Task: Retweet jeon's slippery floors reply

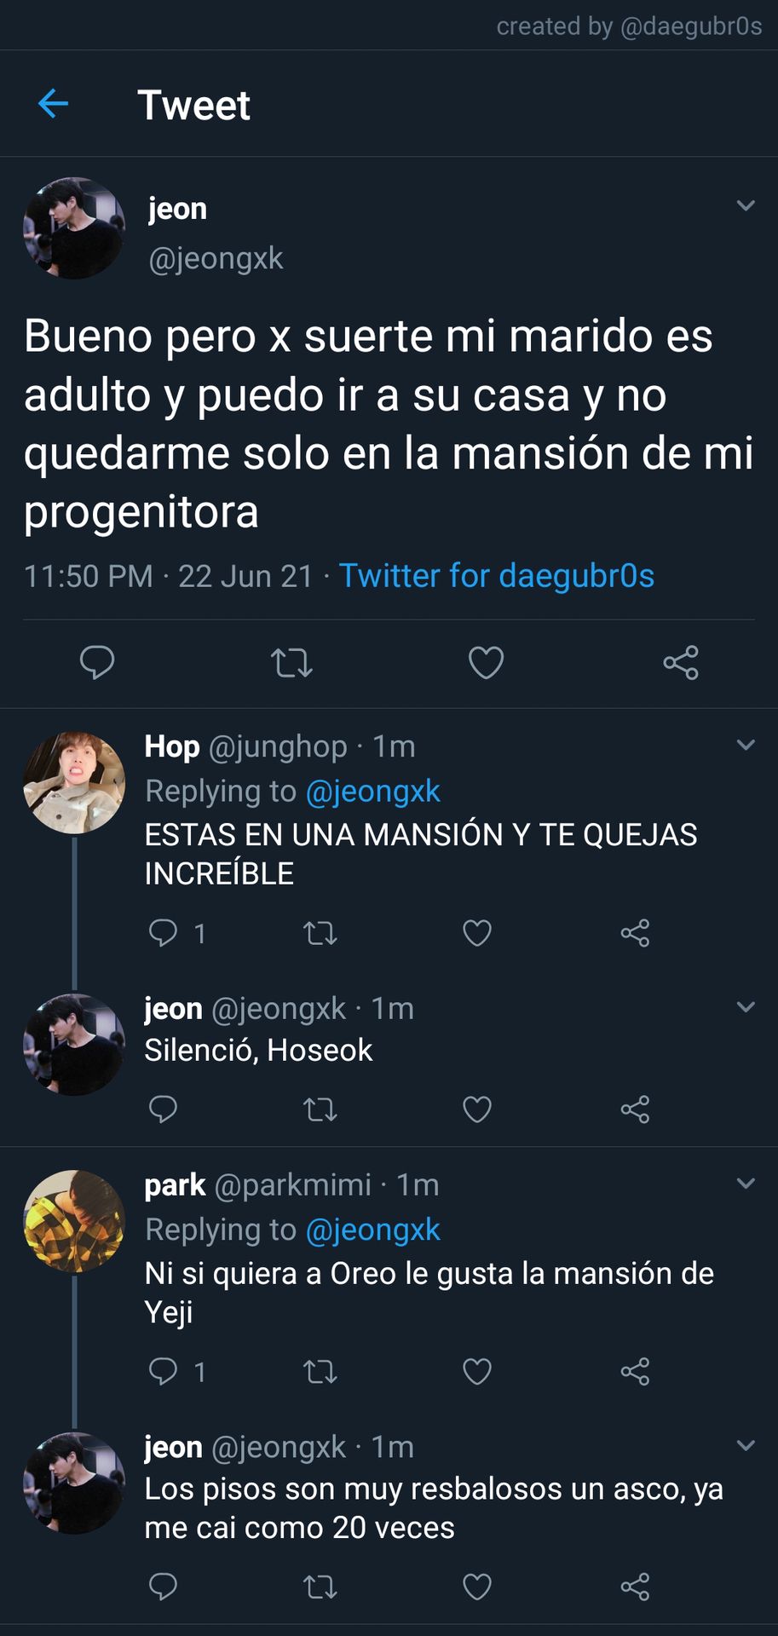Action: [320, 1587]
